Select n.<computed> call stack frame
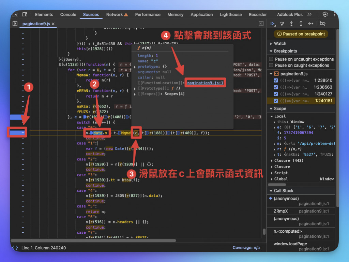 (x=301, y=233)
